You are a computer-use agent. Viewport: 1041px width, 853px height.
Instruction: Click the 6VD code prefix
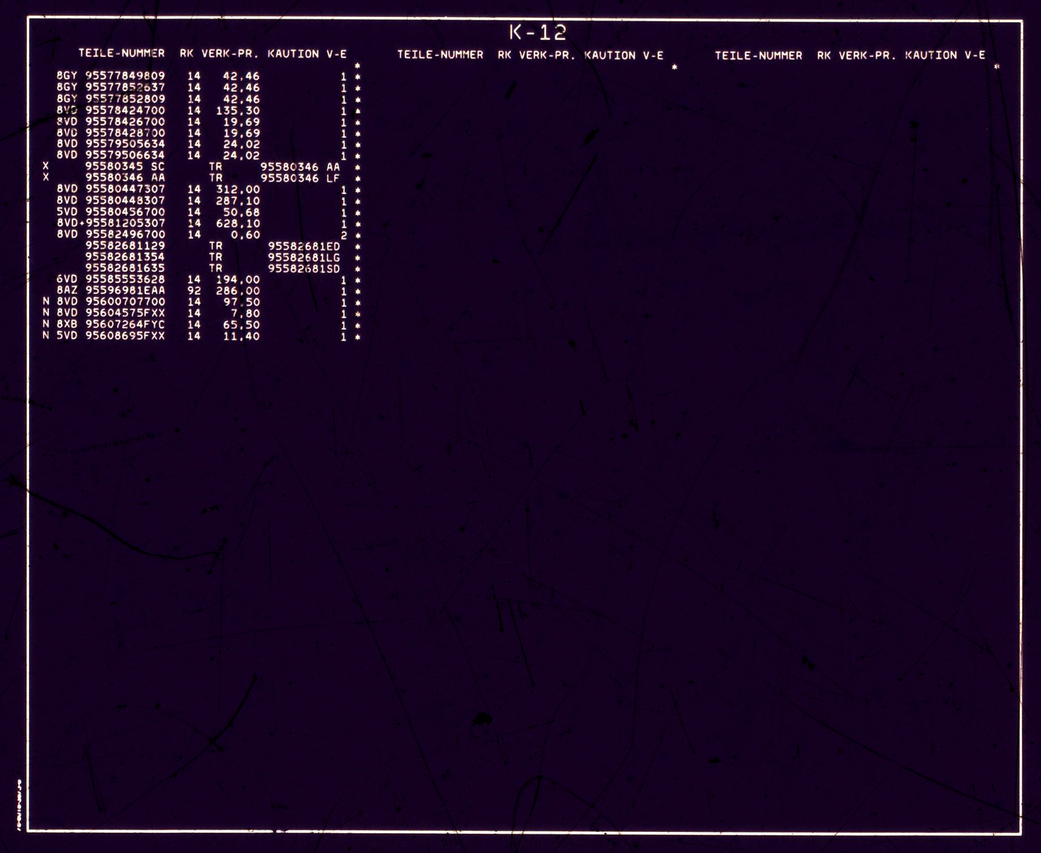(67, 279)
